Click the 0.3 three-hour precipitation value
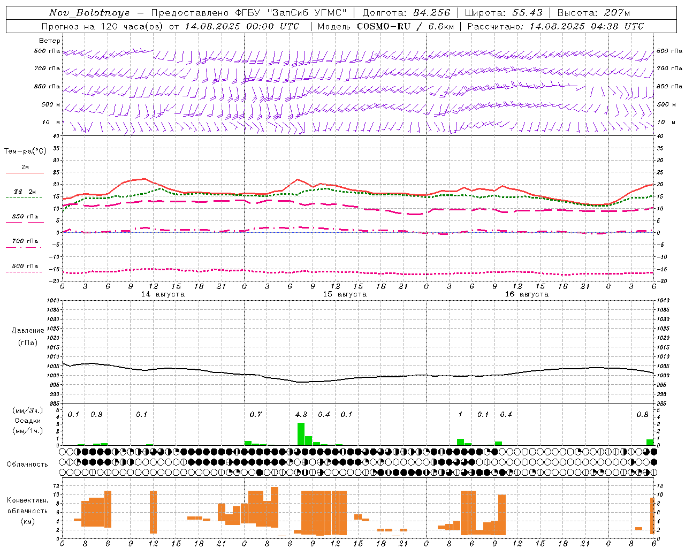Screen dimensions: 685x548 [96, 414]
